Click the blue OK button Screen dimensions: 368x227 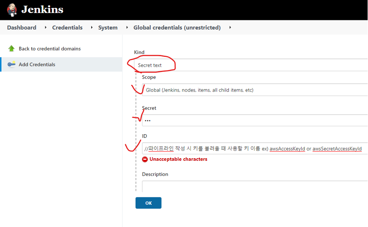pyautogui.click(x=148, y=203)
